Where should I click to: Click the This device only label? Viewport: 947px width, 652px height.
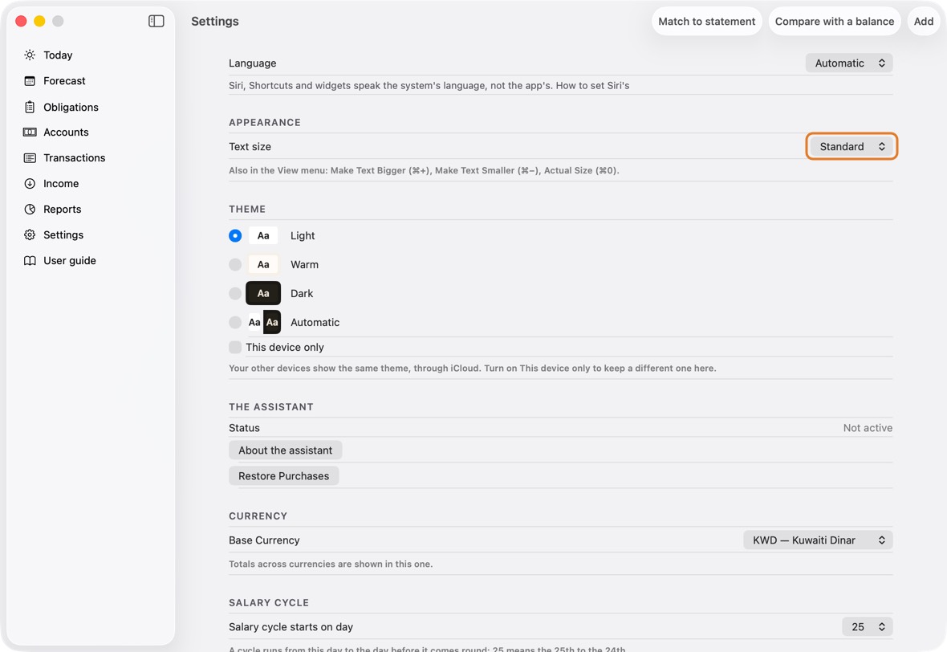(x=284, y=347)
